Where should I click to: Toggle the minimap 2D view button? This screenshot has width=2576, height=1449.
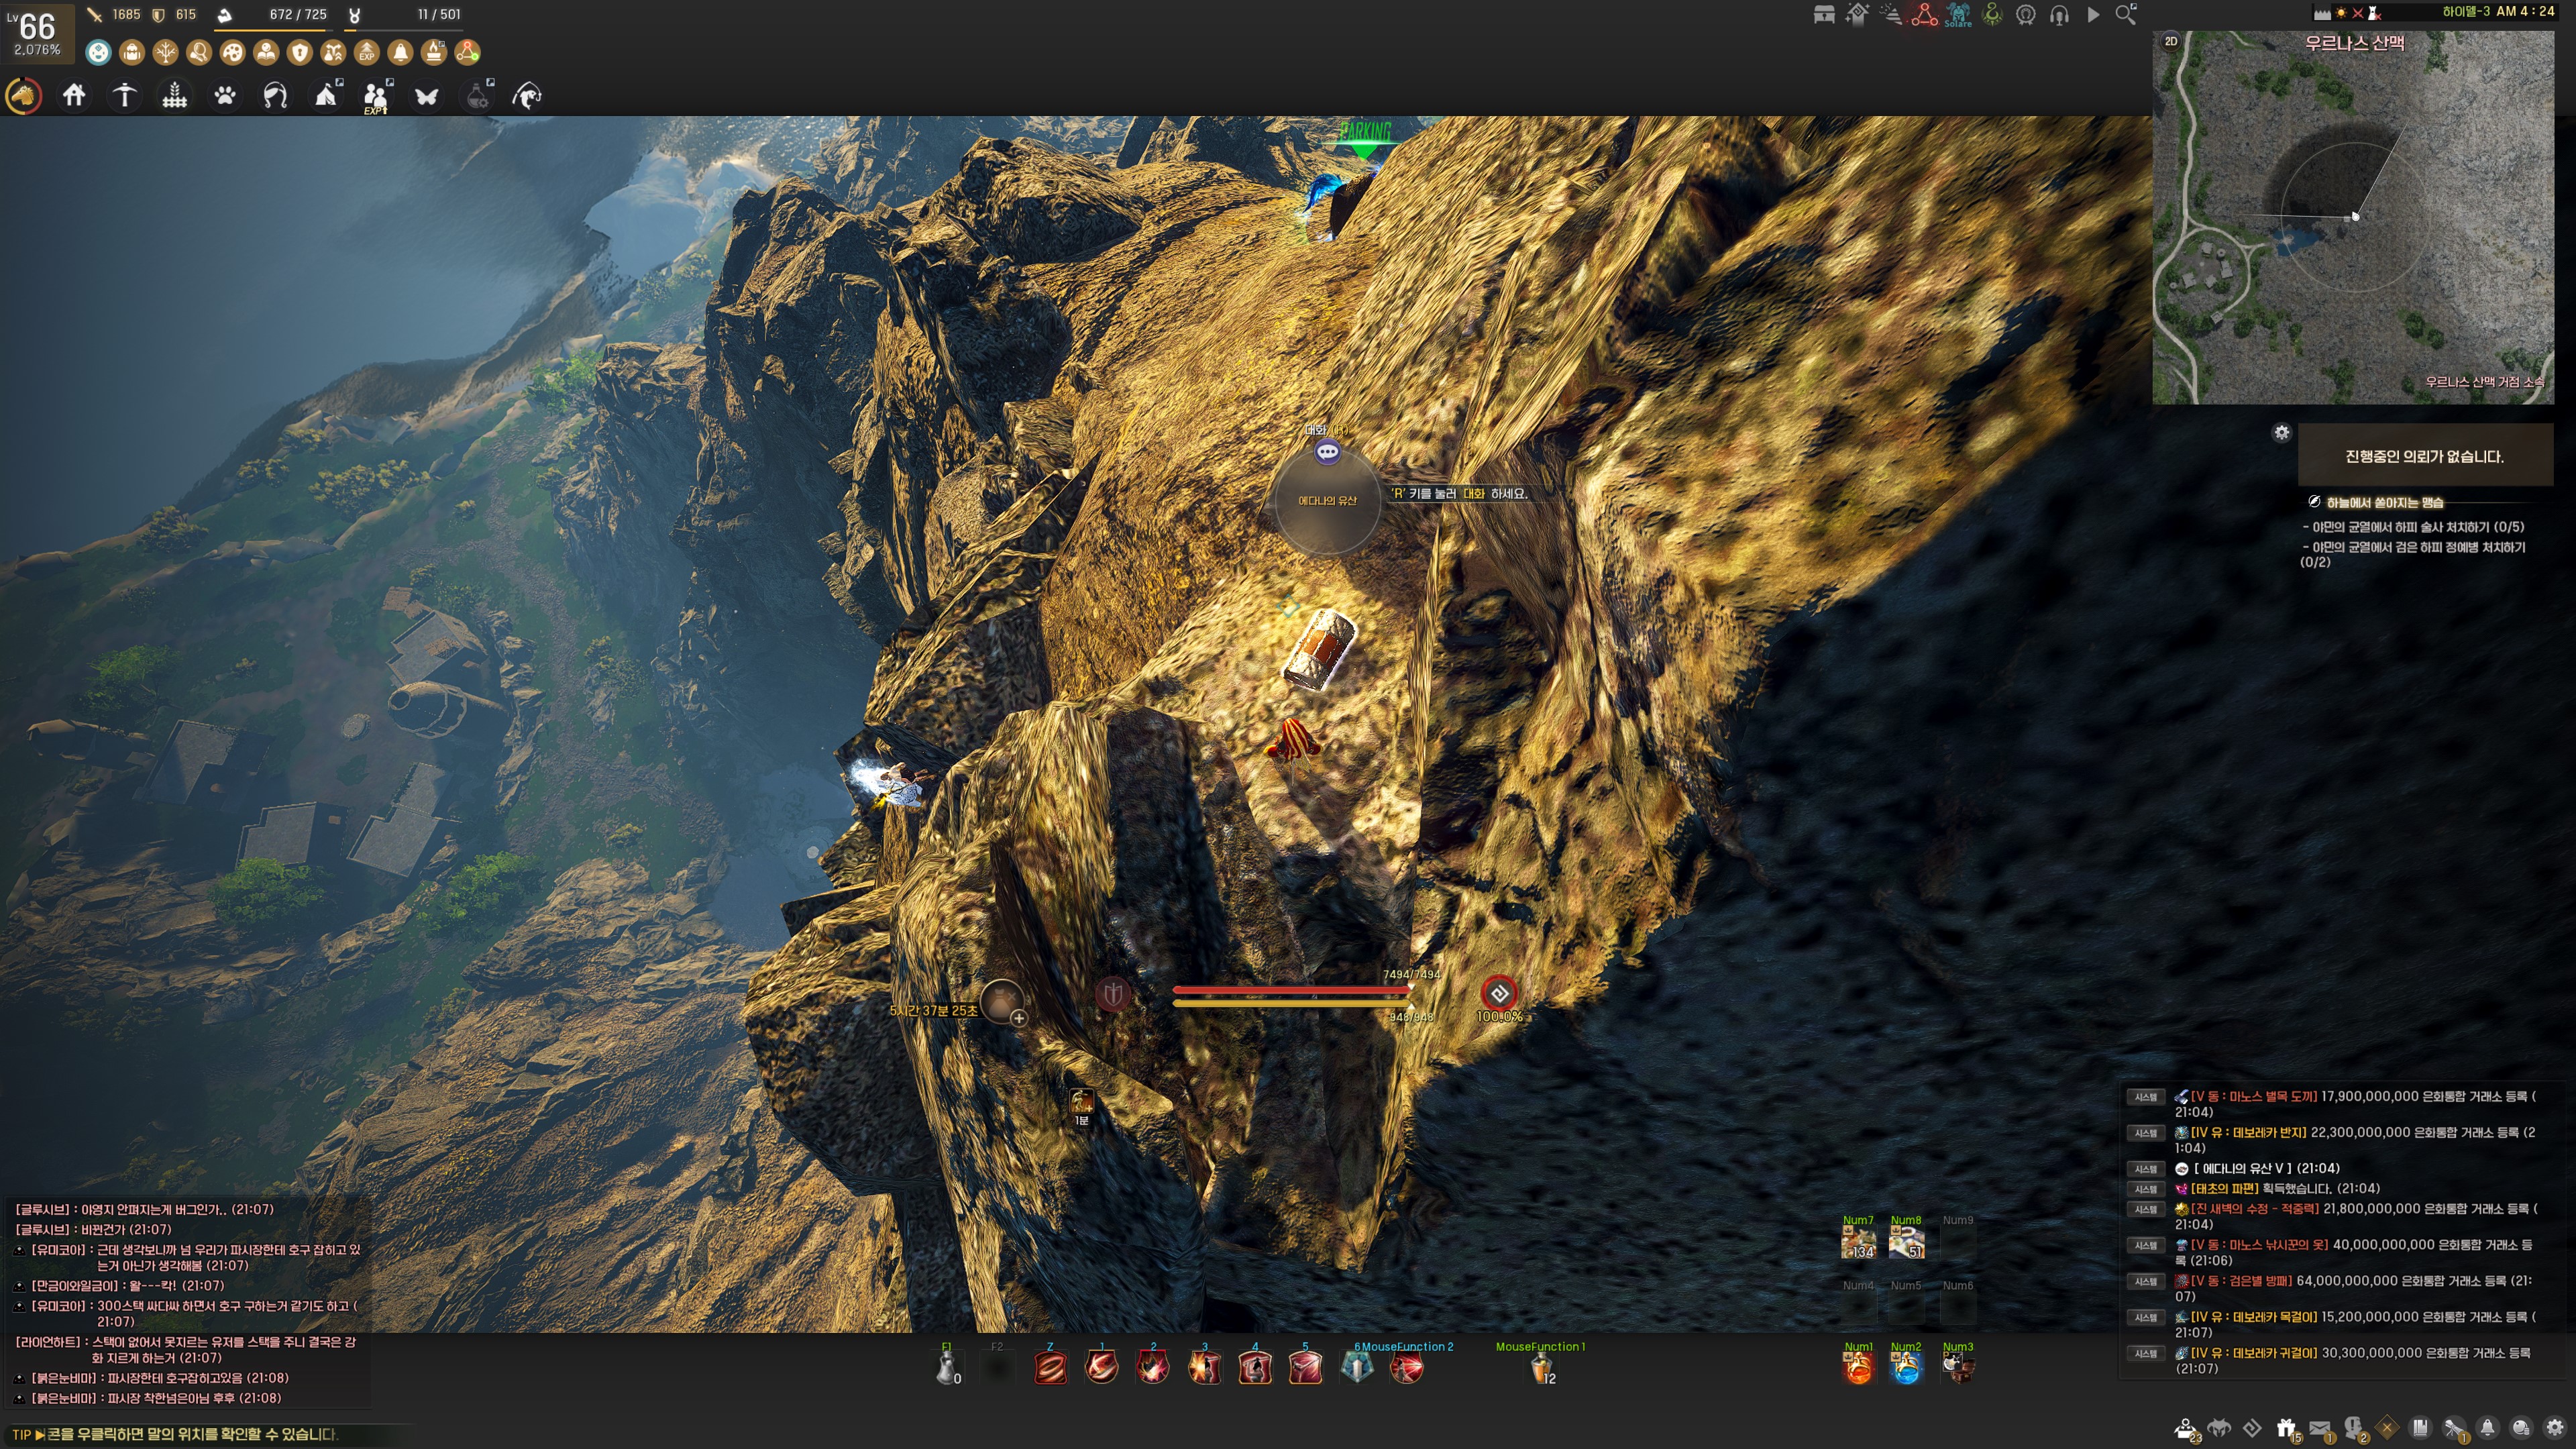[2171, 41]
